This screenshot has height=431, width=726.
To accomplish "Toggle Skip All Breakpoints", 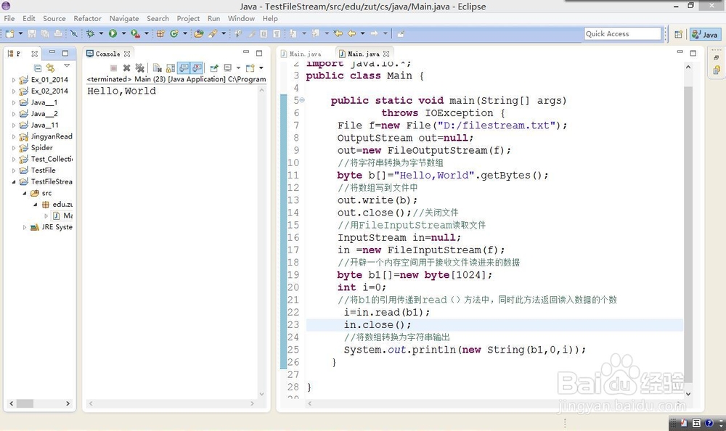I will pos(73,33).
